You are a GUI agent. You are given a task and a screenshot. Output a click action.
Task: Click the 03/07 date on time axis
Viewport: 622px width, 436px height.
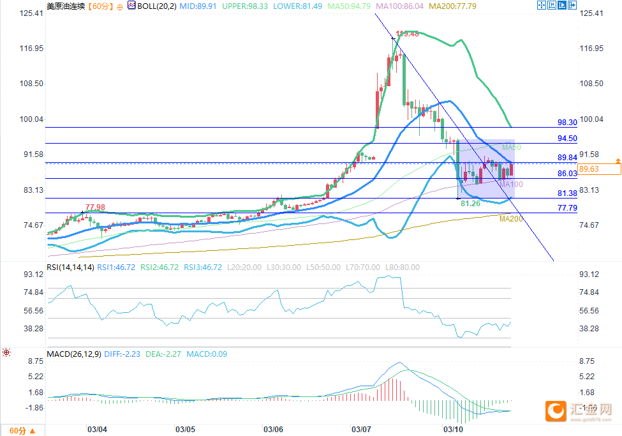[361, 430]
